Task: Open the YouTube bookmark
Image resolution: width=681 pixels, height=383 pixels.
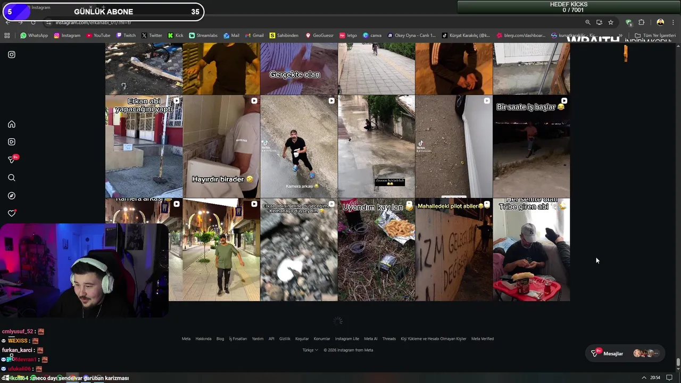Action: pos(98,36)
